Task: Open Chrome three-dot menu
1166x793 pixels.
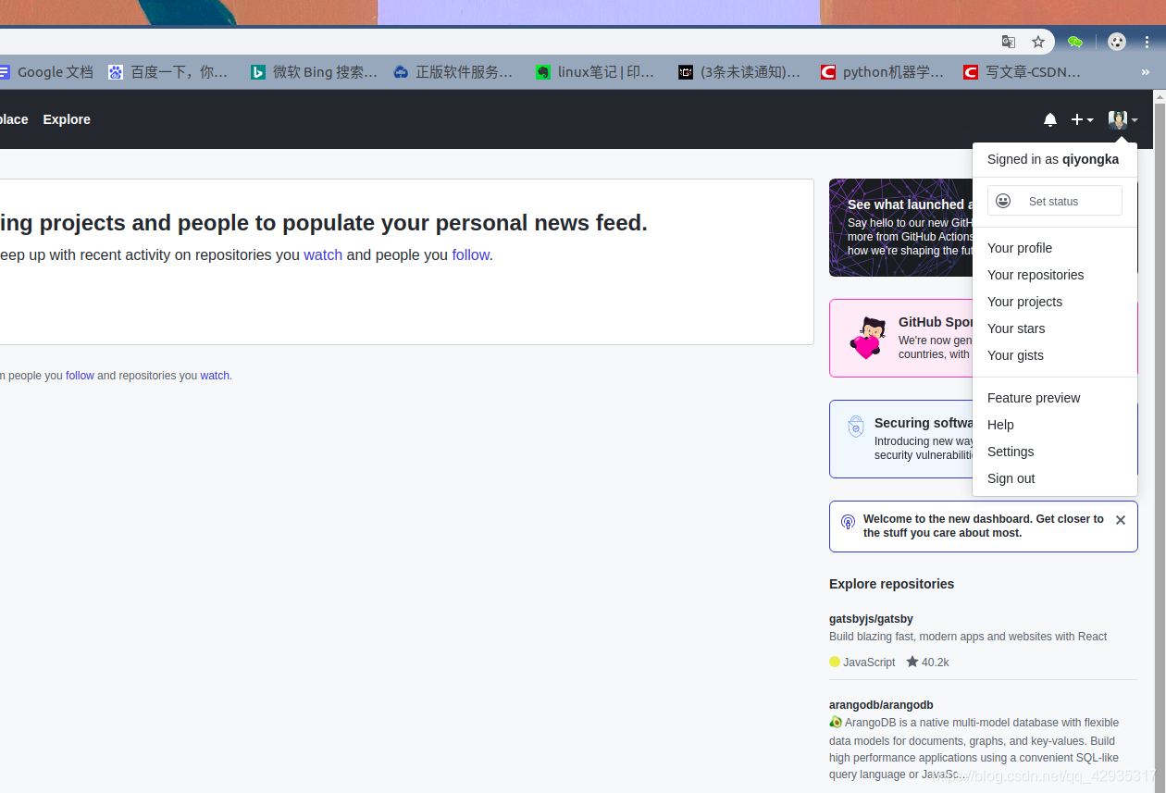Action: coord(1147,42)
